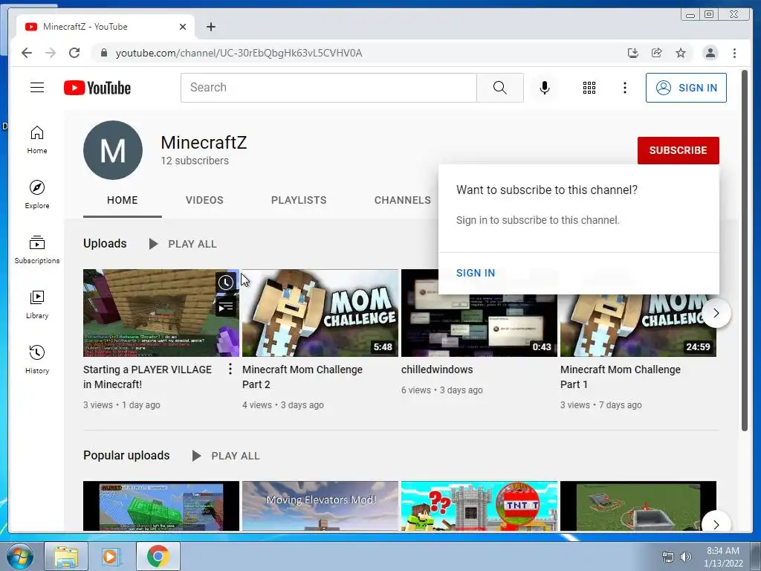Viewport: 761px width, 571px height.
Task: Reload the page in Chrome
Action: [x=74, y=53]
